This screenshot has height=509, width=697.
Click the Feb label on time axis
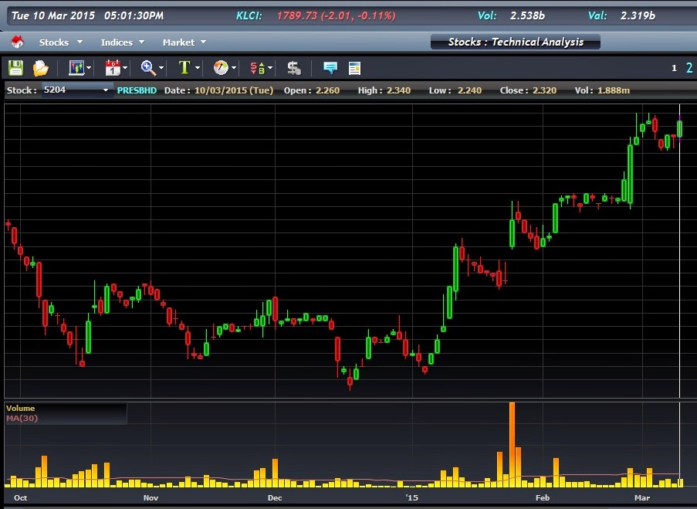click(x=543, y=498)
